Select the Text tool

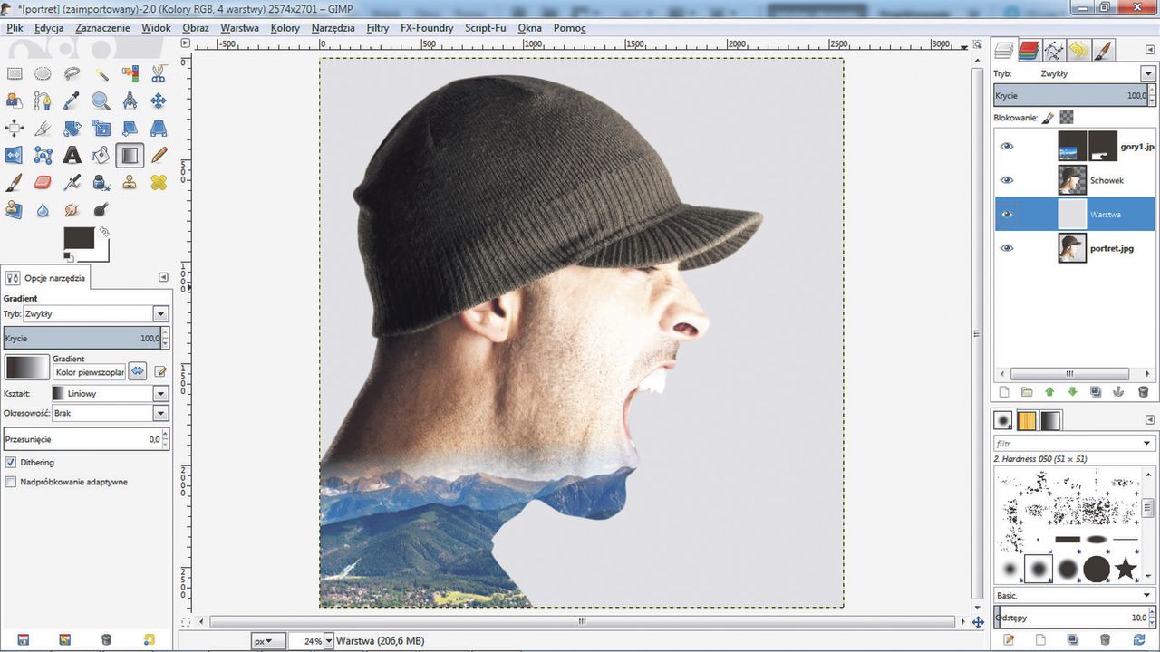72,155
